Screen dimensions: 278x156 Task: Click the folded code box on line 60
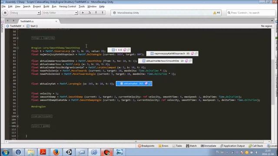tap(43, 38)
